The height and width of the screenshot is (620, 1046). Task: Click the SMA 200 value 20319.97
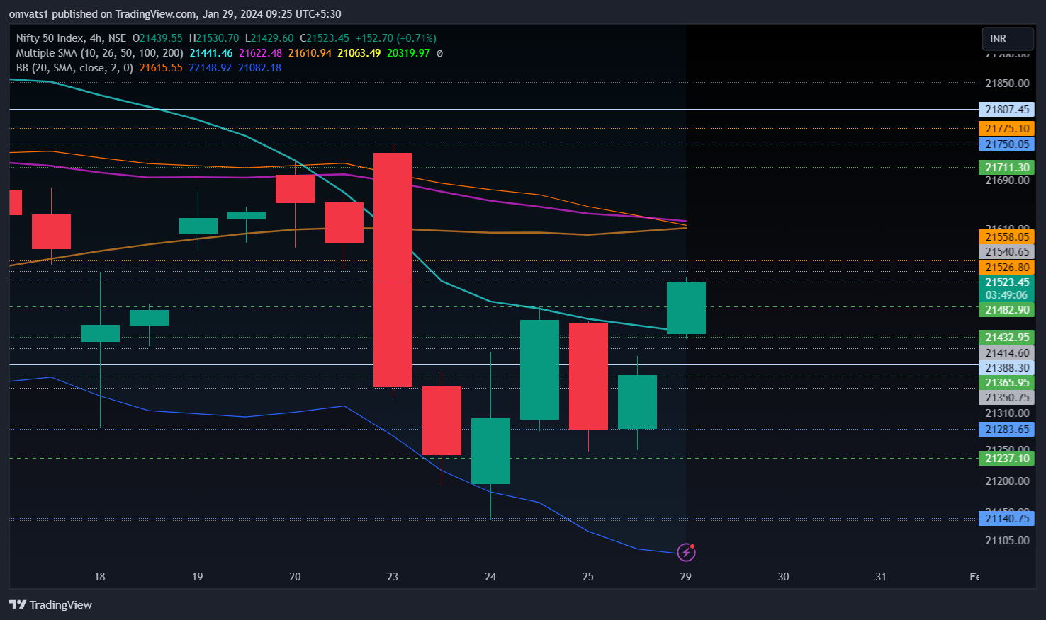click(x=408, y=53)
